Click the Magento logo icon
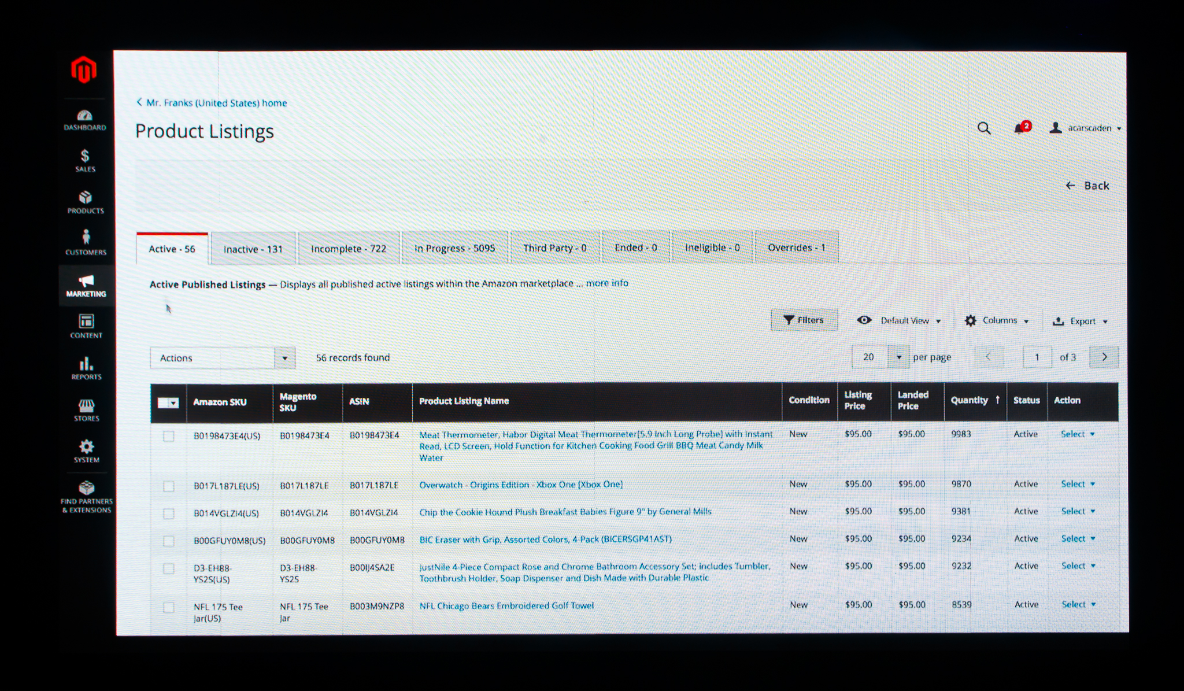 84,70
